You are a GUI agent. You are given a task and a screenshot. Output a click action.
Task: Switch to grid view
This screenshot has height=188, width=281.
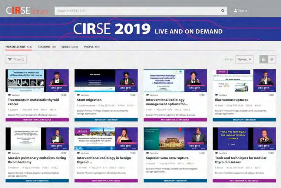click(264, 59)
